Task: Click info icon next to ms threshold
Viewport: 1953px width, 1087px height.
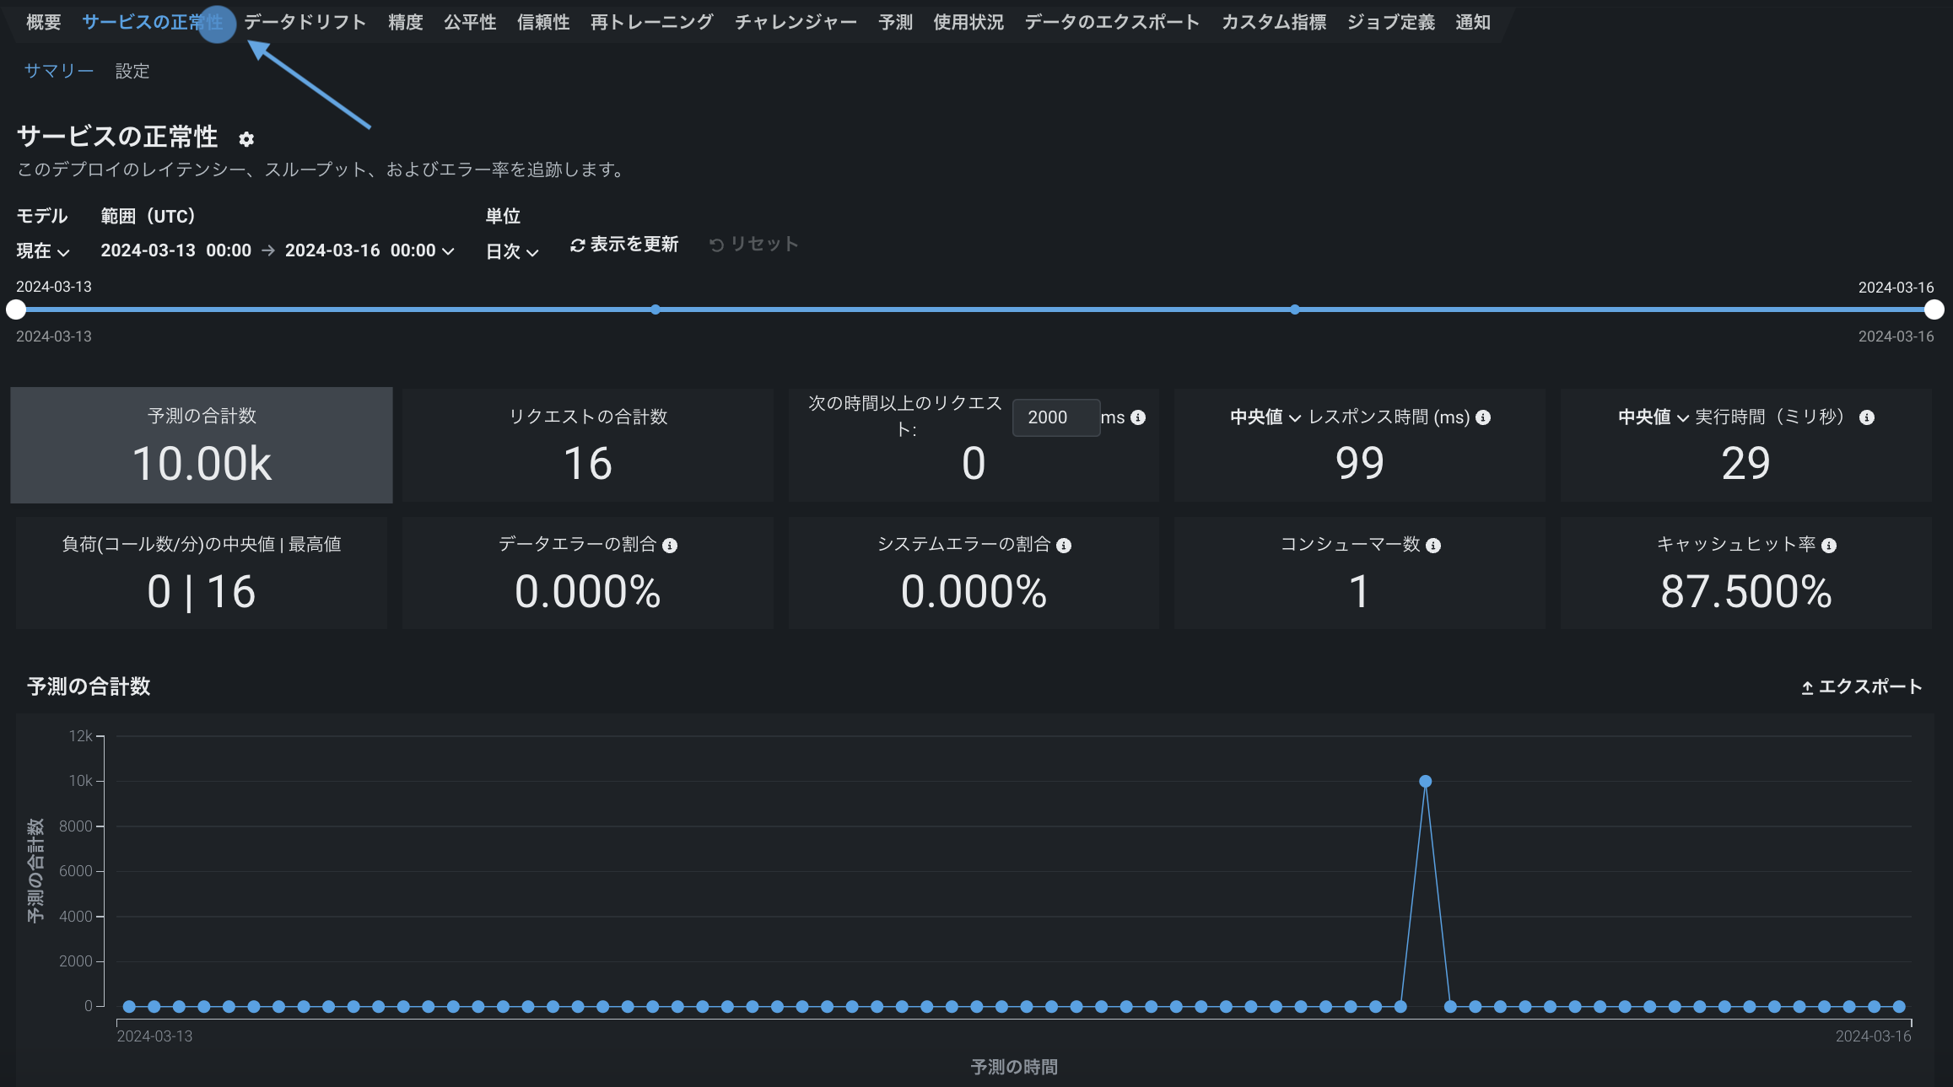Action: (x=1138, y=417)
